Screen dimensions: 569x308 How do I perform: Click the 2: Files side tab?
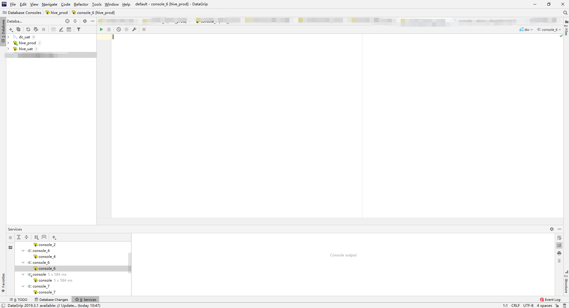[x=566, y=28]
